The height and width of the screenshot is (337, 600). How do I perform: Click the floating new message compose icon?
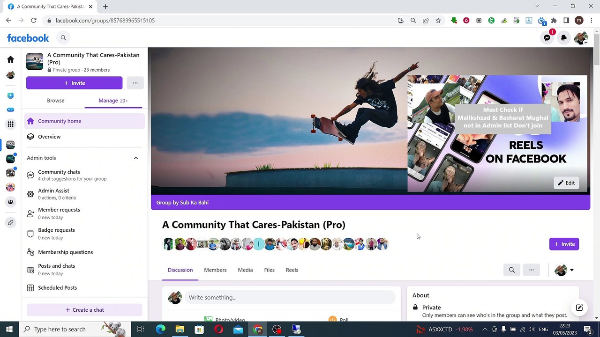pyautogui.click(x=579, y=308)
